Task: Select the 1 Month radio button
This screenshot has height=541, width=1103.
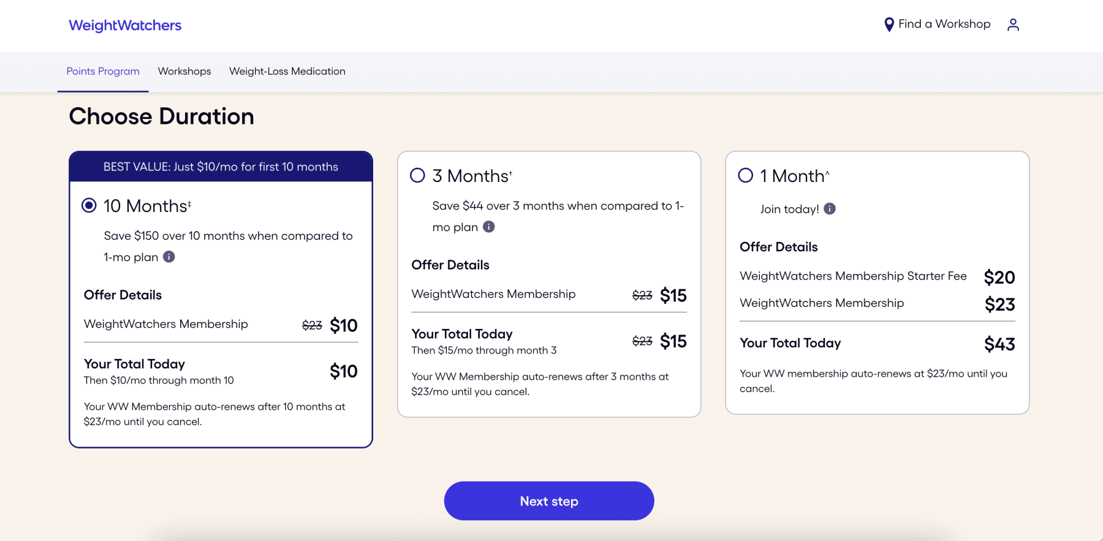Action: coord(746,176)
